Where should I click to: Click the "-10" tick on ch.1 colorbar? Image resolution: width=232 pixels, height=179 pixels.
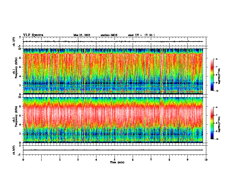click(216, 91)
